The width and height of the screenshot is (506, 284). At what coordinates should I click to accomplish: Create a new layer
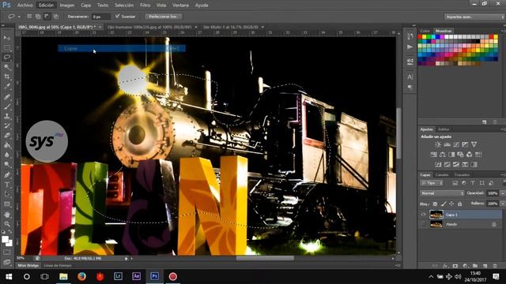point(485,266)
